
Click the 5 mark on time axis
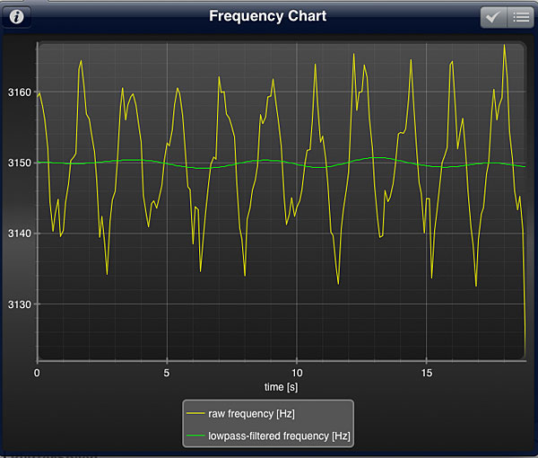click(x=167, y=372)
